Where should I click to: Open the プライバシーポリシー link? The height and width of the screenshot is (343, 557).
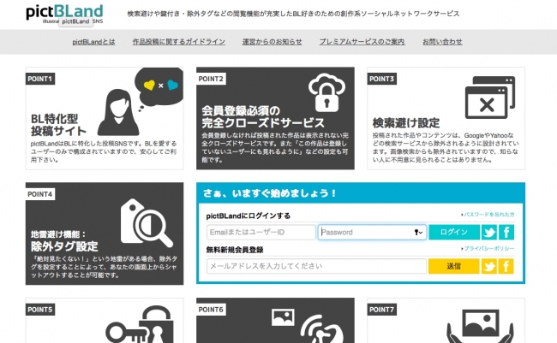point(488,249)
